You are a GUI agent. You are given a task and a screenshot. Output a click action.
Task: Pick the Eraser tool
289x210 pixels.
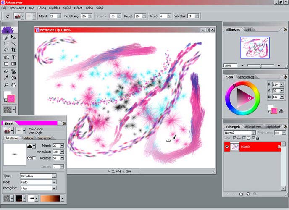click(x=6, y=71)
